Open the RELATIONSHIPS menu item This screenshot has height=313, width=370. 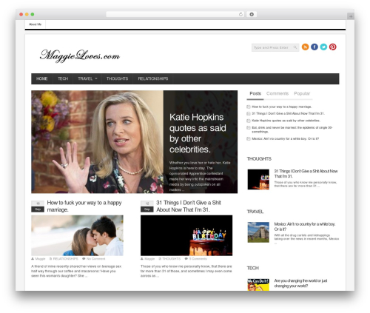153,78
